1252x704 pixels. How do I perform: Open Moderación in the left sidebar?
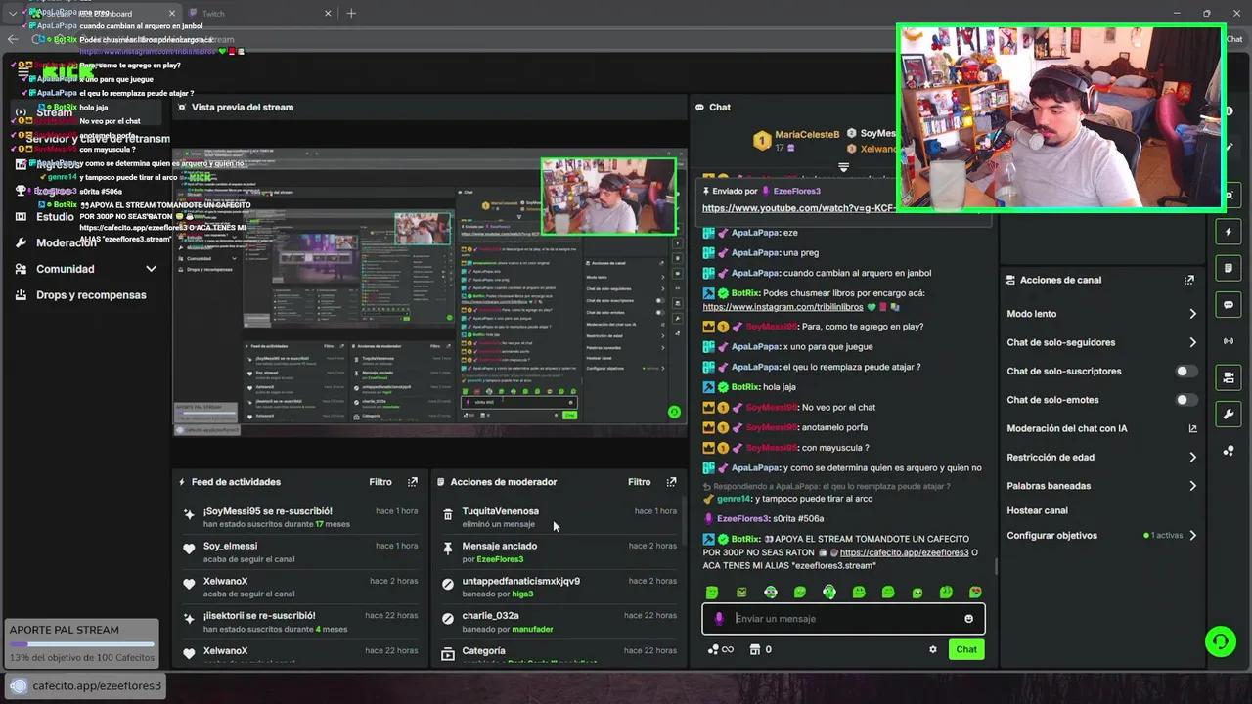tap(67, 242)
